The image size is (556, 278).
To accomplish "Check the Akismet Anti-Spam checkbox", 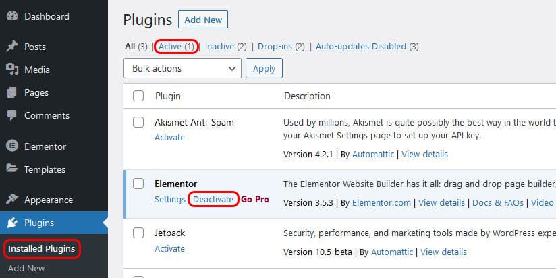I will 138,122.
